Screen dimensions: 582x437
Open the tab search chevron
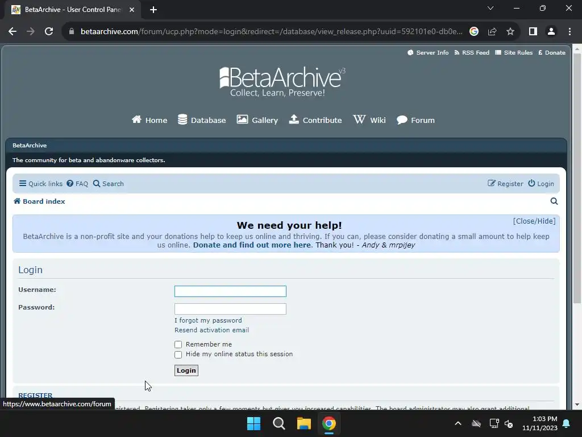pyautogui.click(x=490, y=8)
